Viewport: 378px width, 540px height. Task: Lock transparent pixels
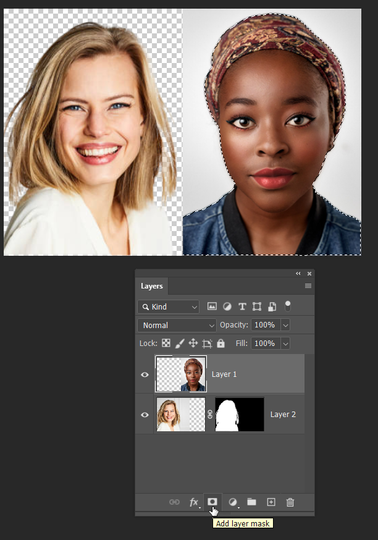pyautogui.click(x=166, y=343)
